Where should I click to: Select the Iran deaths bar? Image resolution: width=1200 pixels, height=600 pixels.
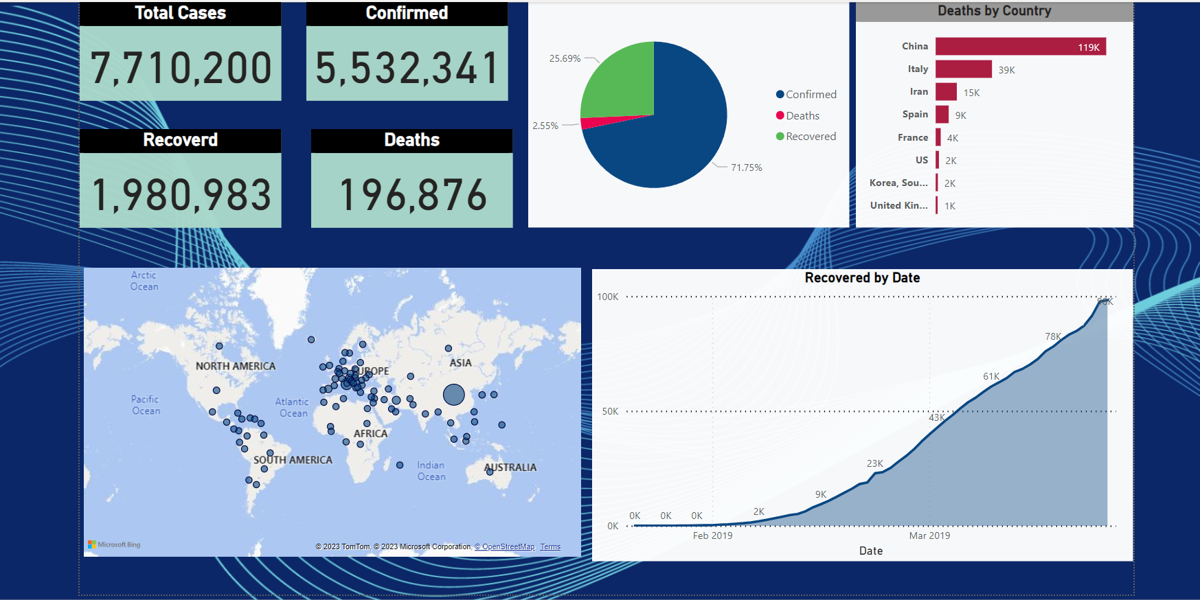[946, 92]
